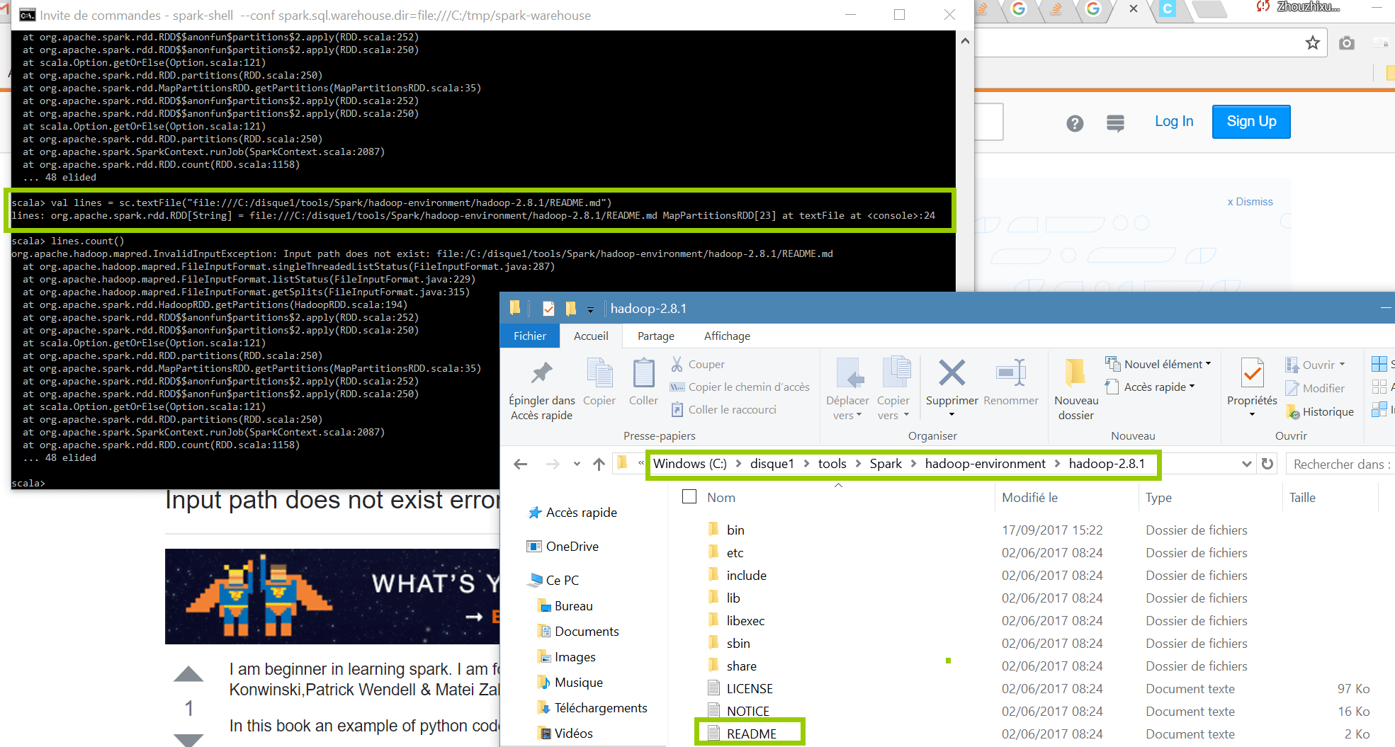This screenshot has width=1395, height=747.
Task: Open the Déplacer vers dropdown
Action: pyautogui.click(x=847, y=409)
